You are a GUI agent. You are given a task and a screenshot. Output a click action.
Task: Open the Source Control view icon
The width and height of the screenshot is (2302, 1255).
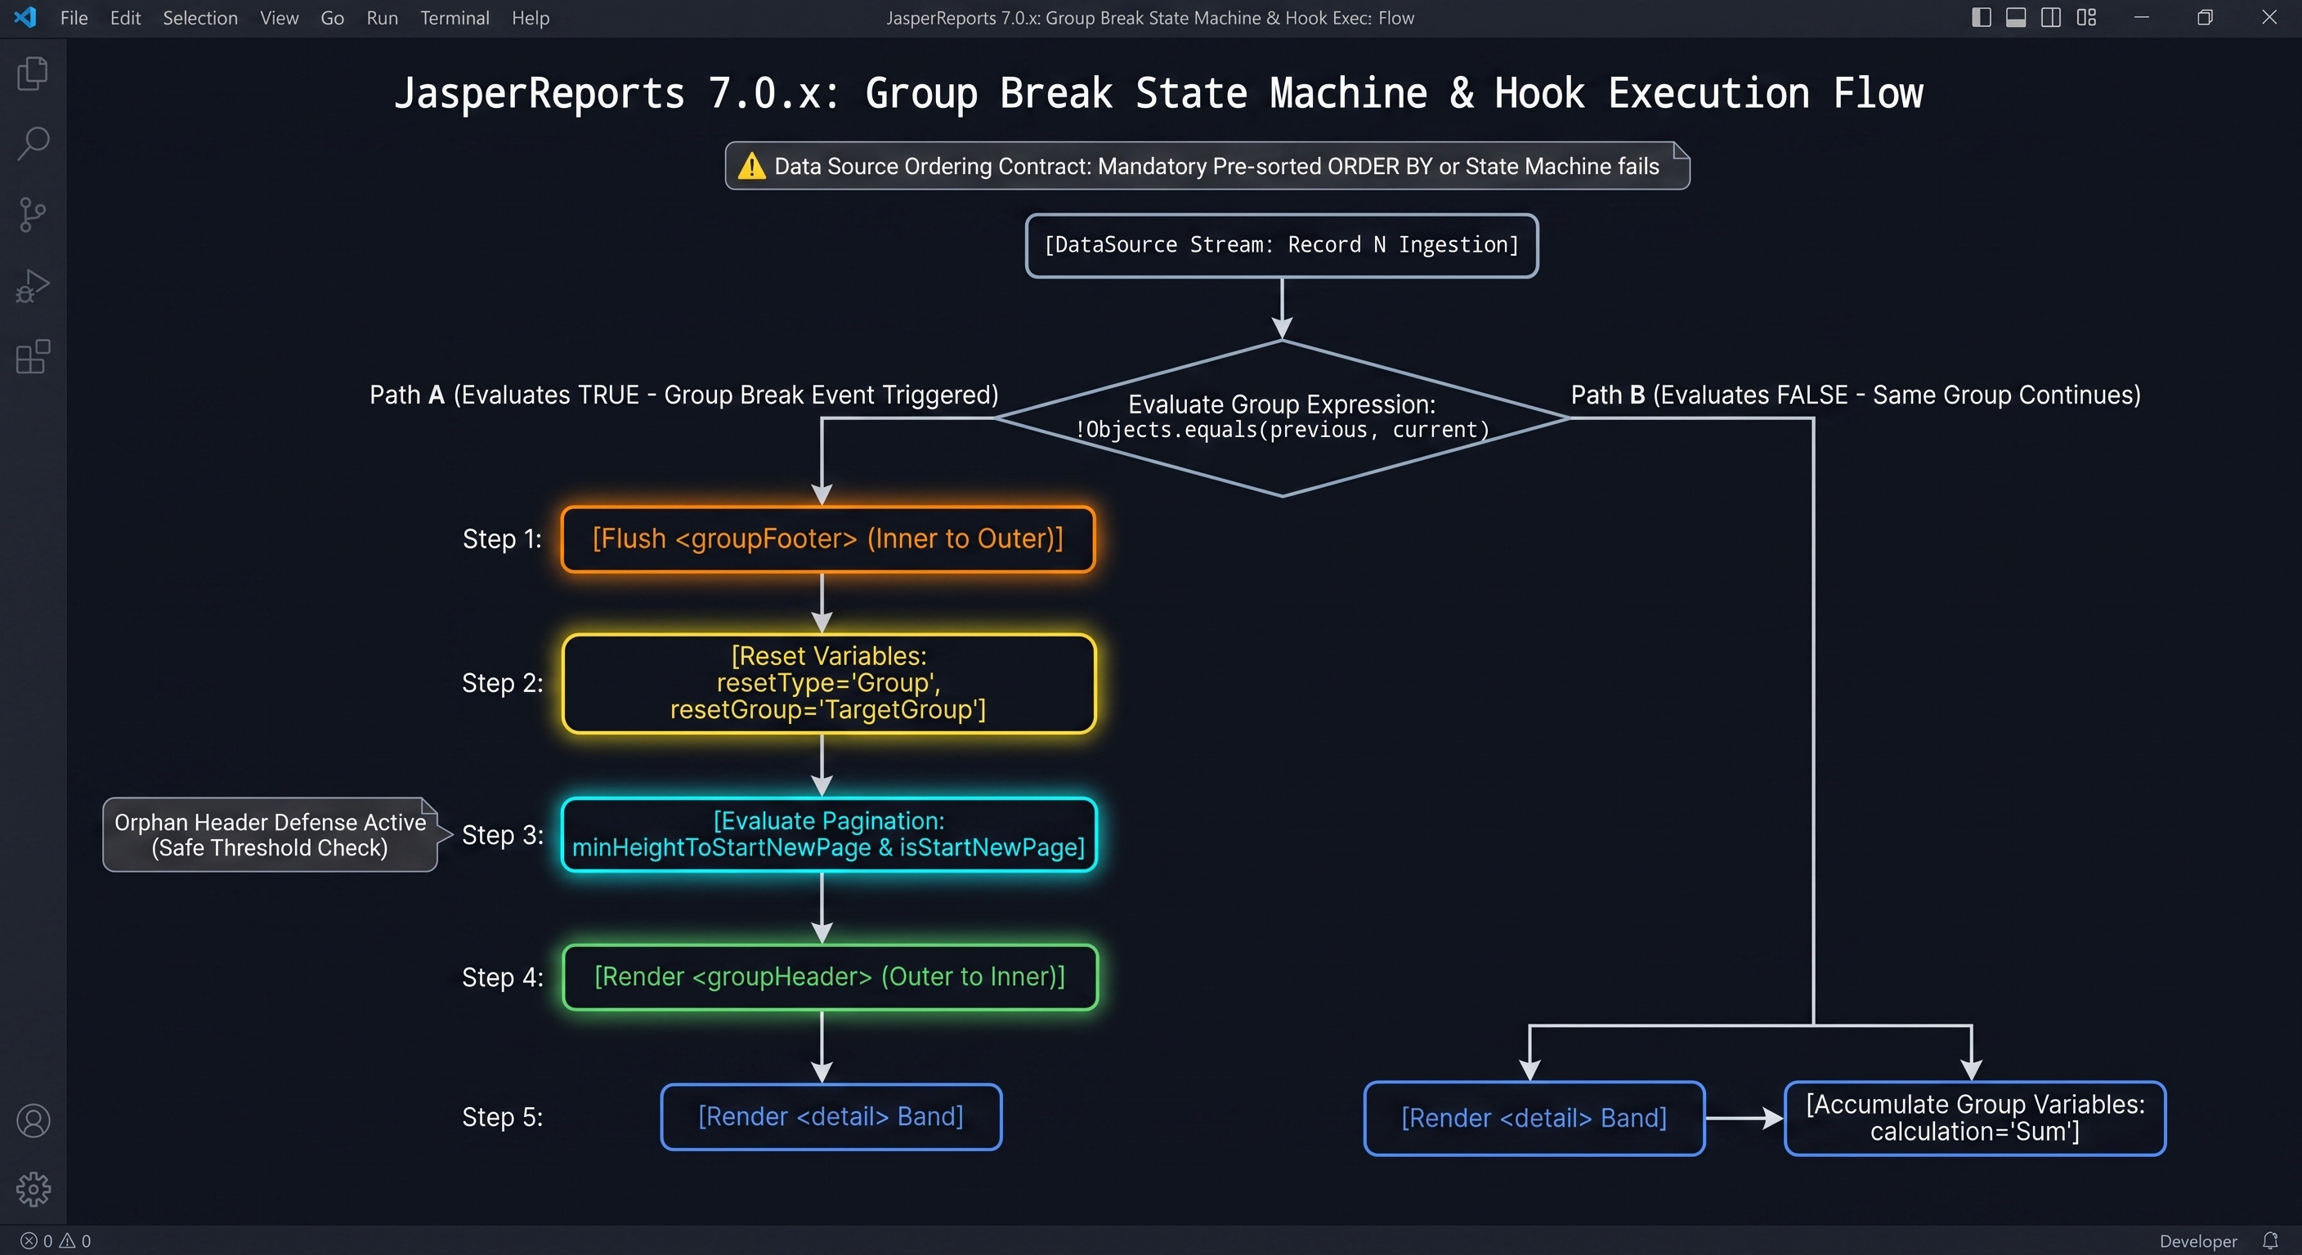[33, 214]
